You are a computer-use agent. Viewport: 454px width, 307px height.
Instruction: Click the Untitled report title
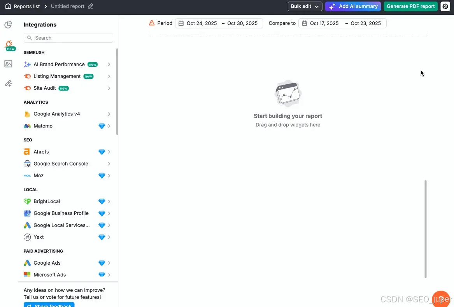[67, 6]
